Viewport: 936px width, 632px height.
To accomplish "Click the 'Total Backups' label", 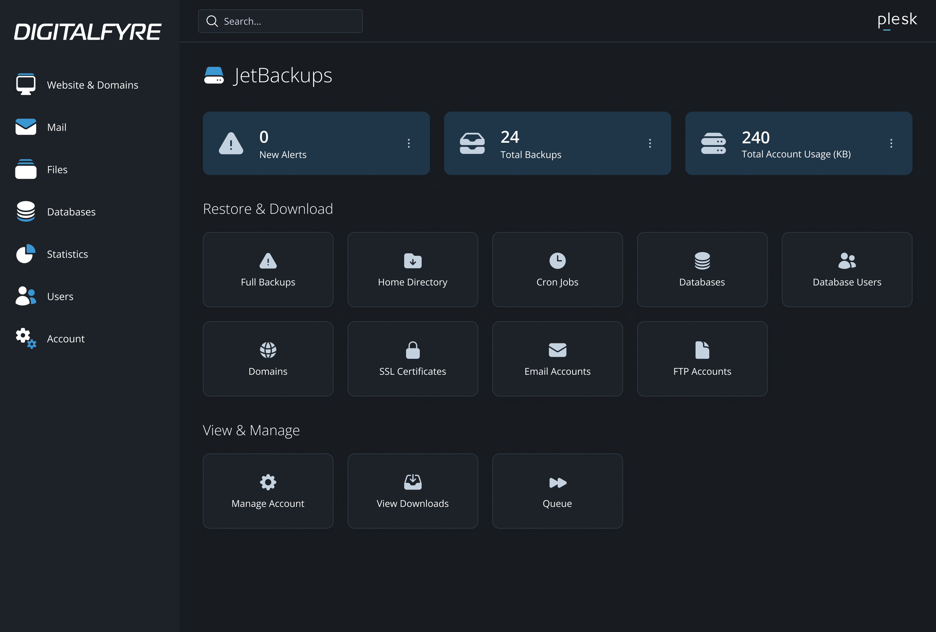I will click(531, 155).
